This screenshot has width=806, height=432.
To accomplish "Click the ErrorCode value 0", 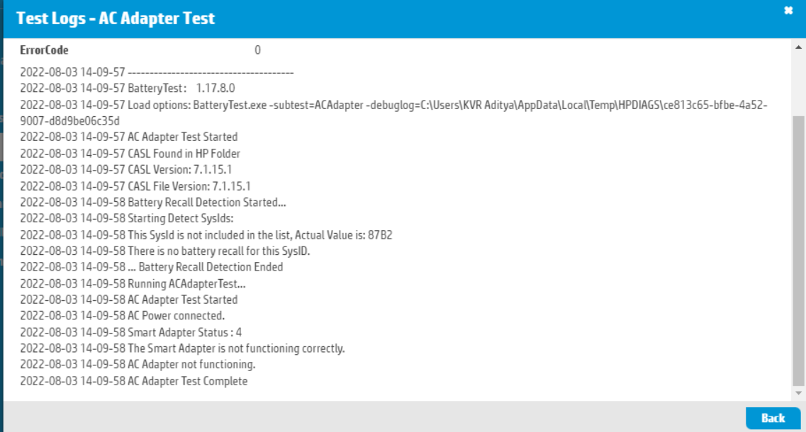I will pos(257,50).
